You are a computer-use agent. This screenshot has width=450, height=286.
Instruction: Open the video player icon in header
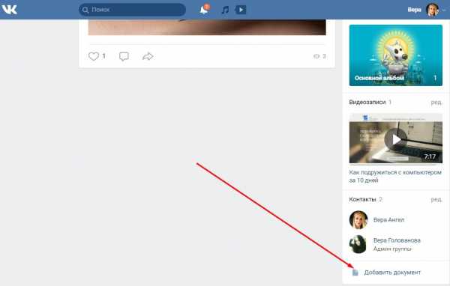coord(241,10)
